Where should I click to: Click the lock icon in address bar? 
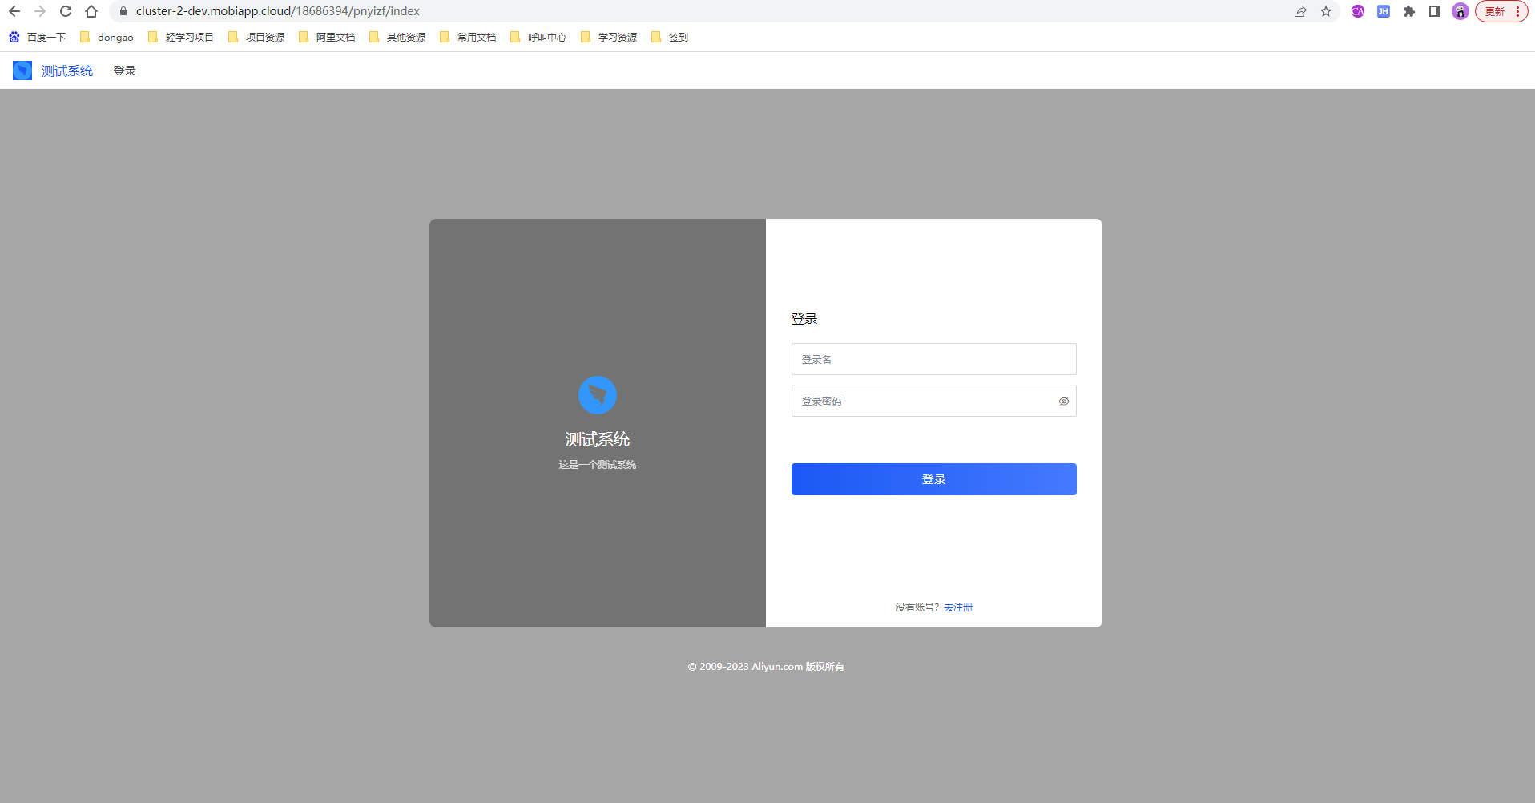click(x=123, y=11)
